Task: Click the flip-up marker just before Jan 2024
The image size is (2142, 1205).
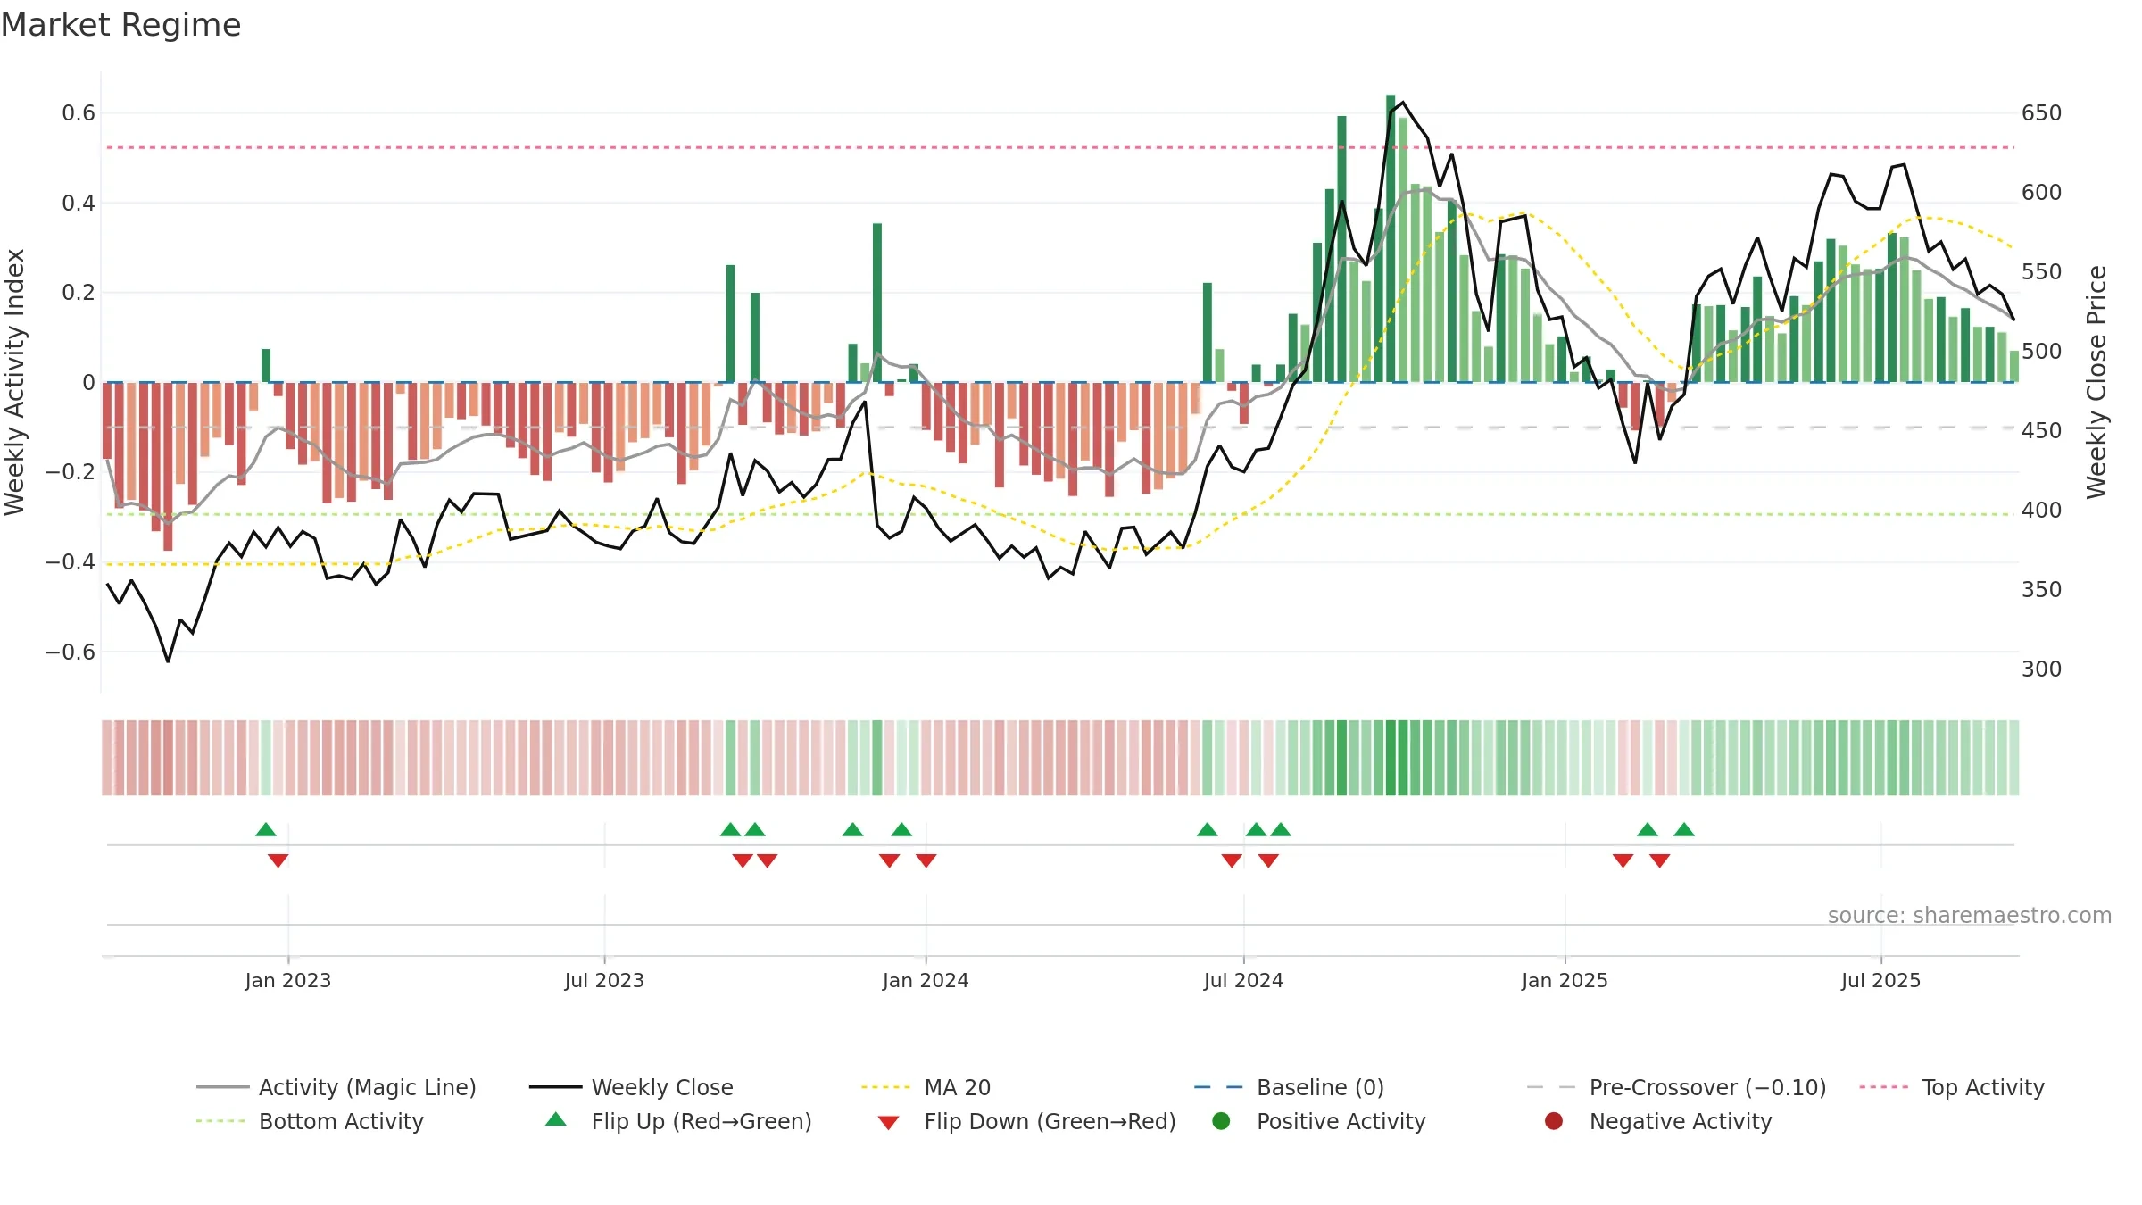Action: pos(901,830)
